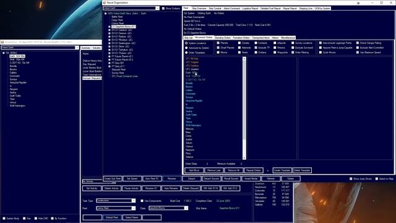This screenshot has height=223, width=396.
Task: Enable the Comets location filter
Action: (239, 43)
